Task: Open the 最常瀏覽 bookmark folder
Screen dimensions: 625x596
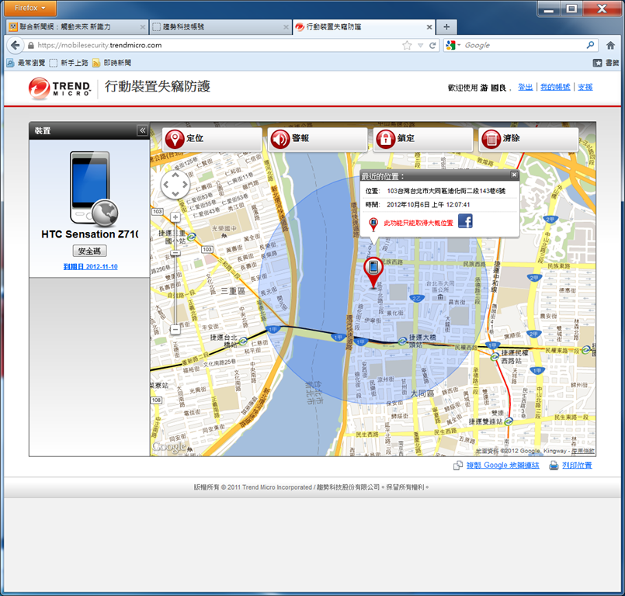Action: 26,63
